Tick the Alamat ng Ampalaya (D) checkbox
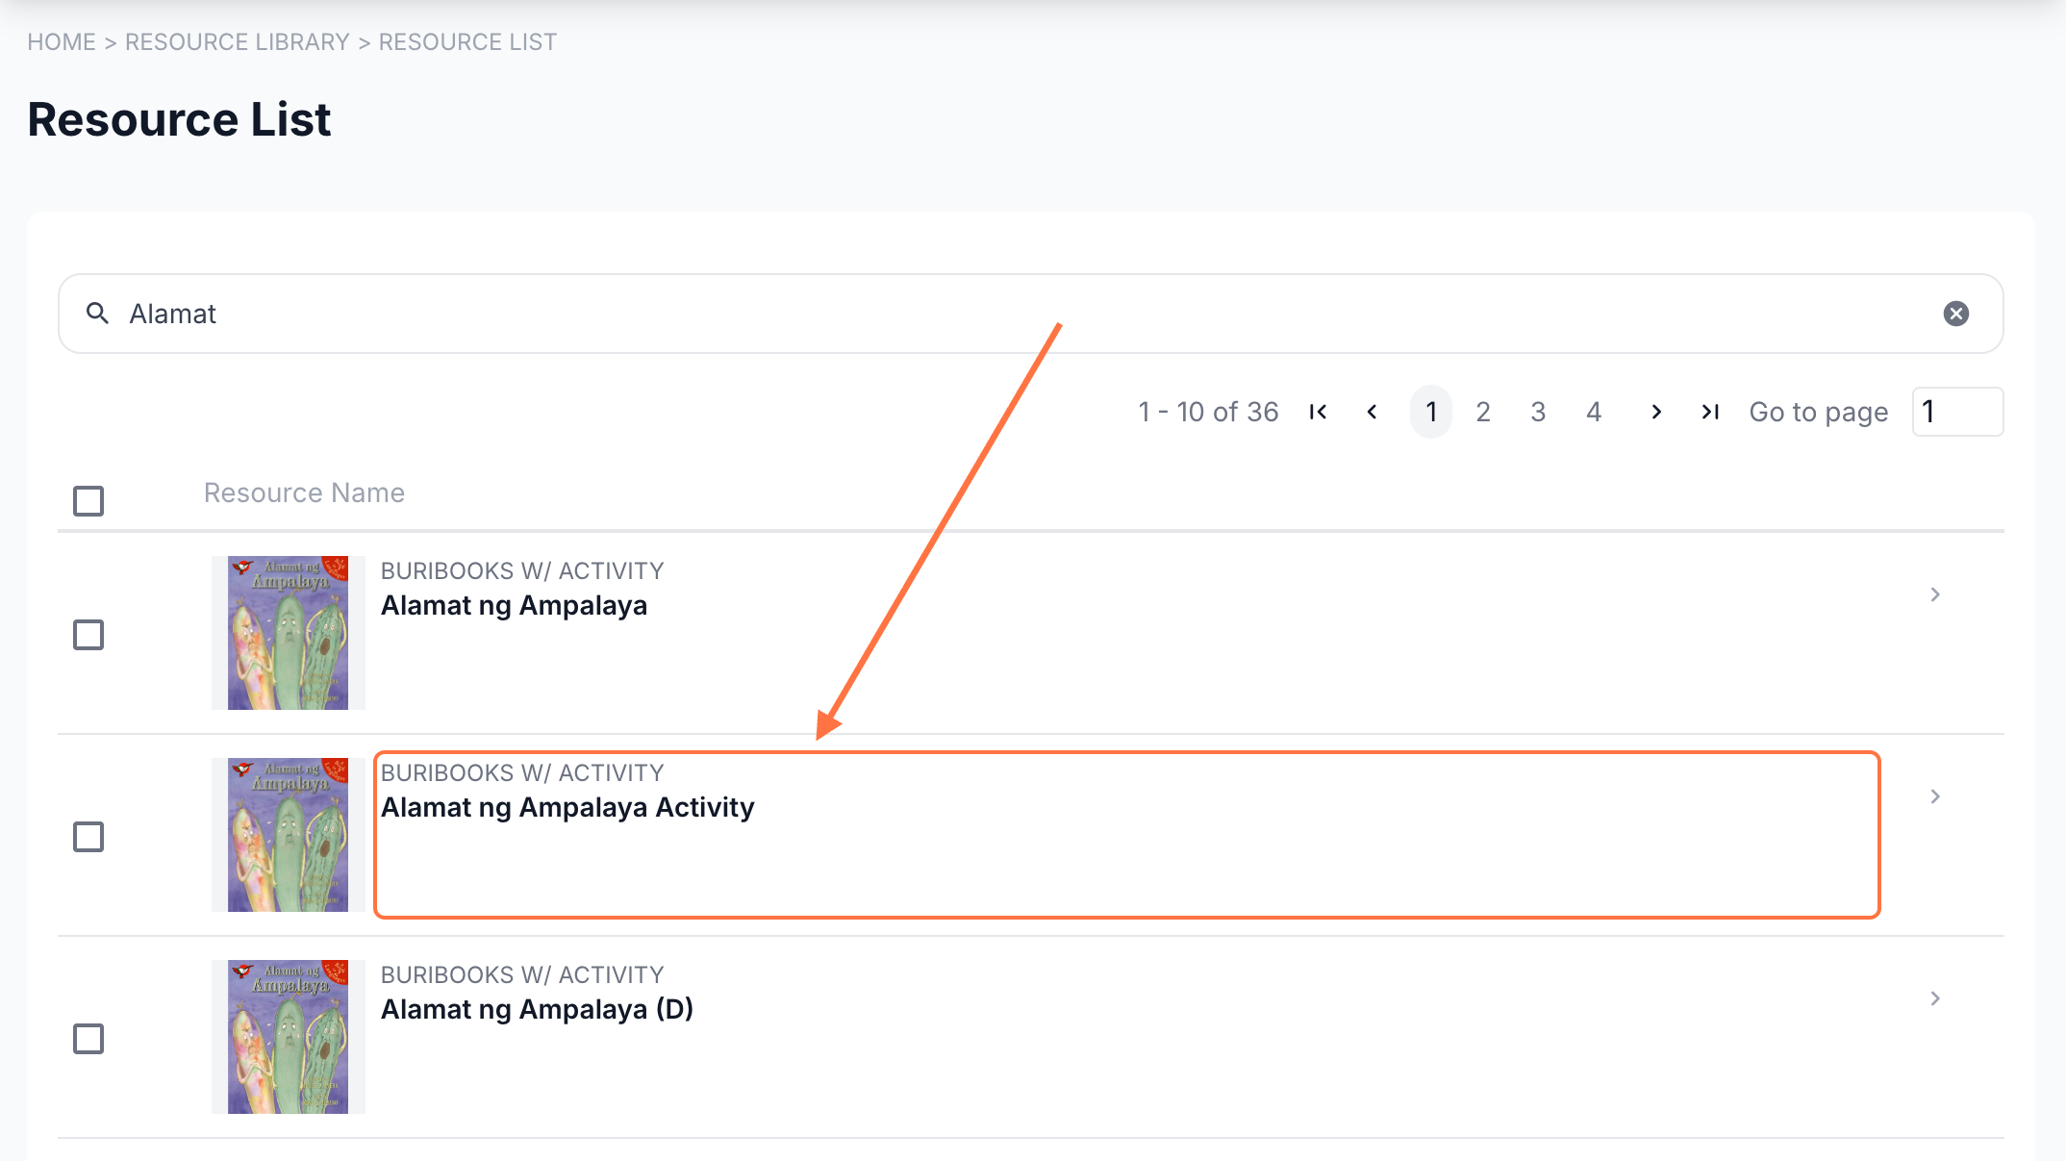2066x1161 pixels. click(88, 1039)
